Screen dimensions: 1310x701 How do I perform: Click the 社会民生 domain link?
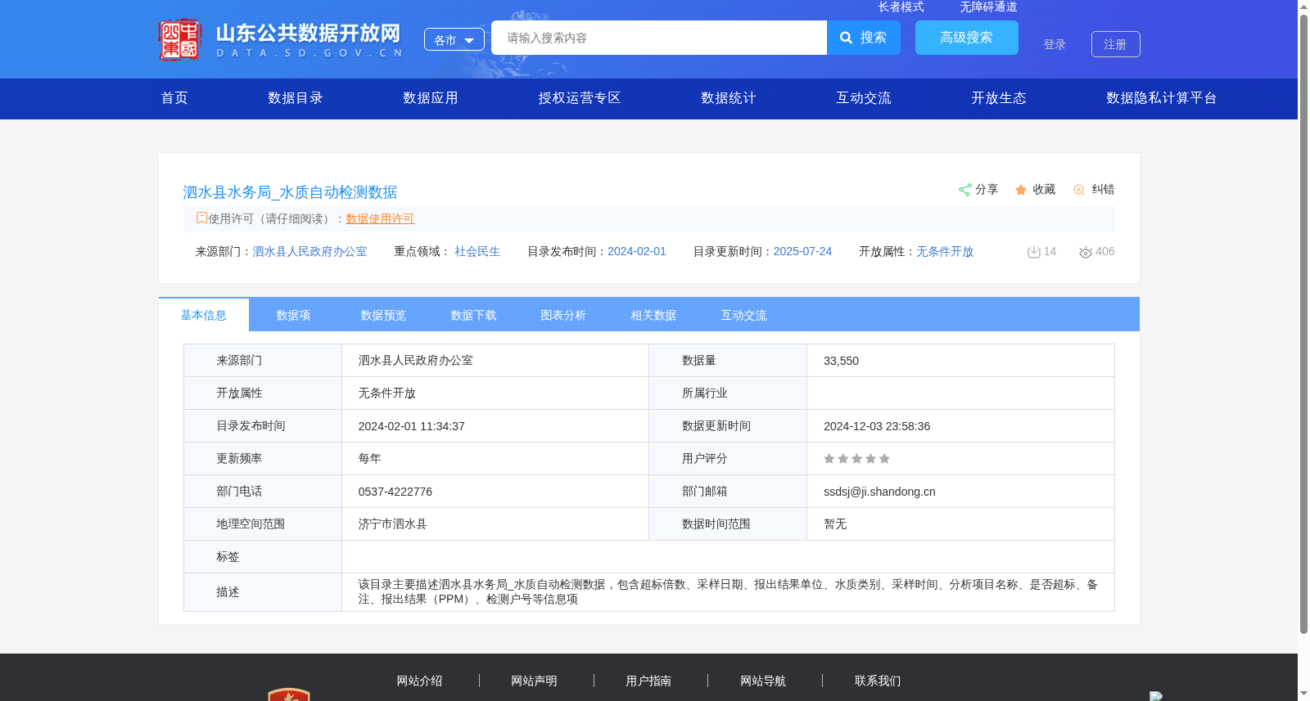477,251
